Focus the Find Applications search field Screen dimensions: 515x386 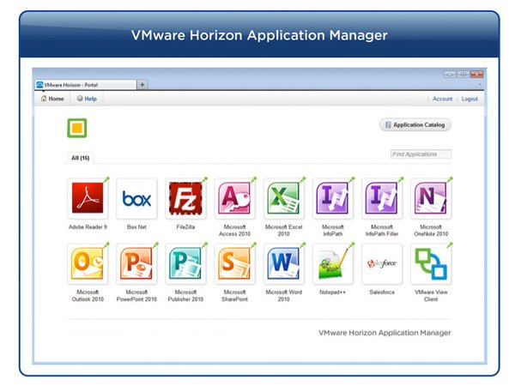point(420,154)
